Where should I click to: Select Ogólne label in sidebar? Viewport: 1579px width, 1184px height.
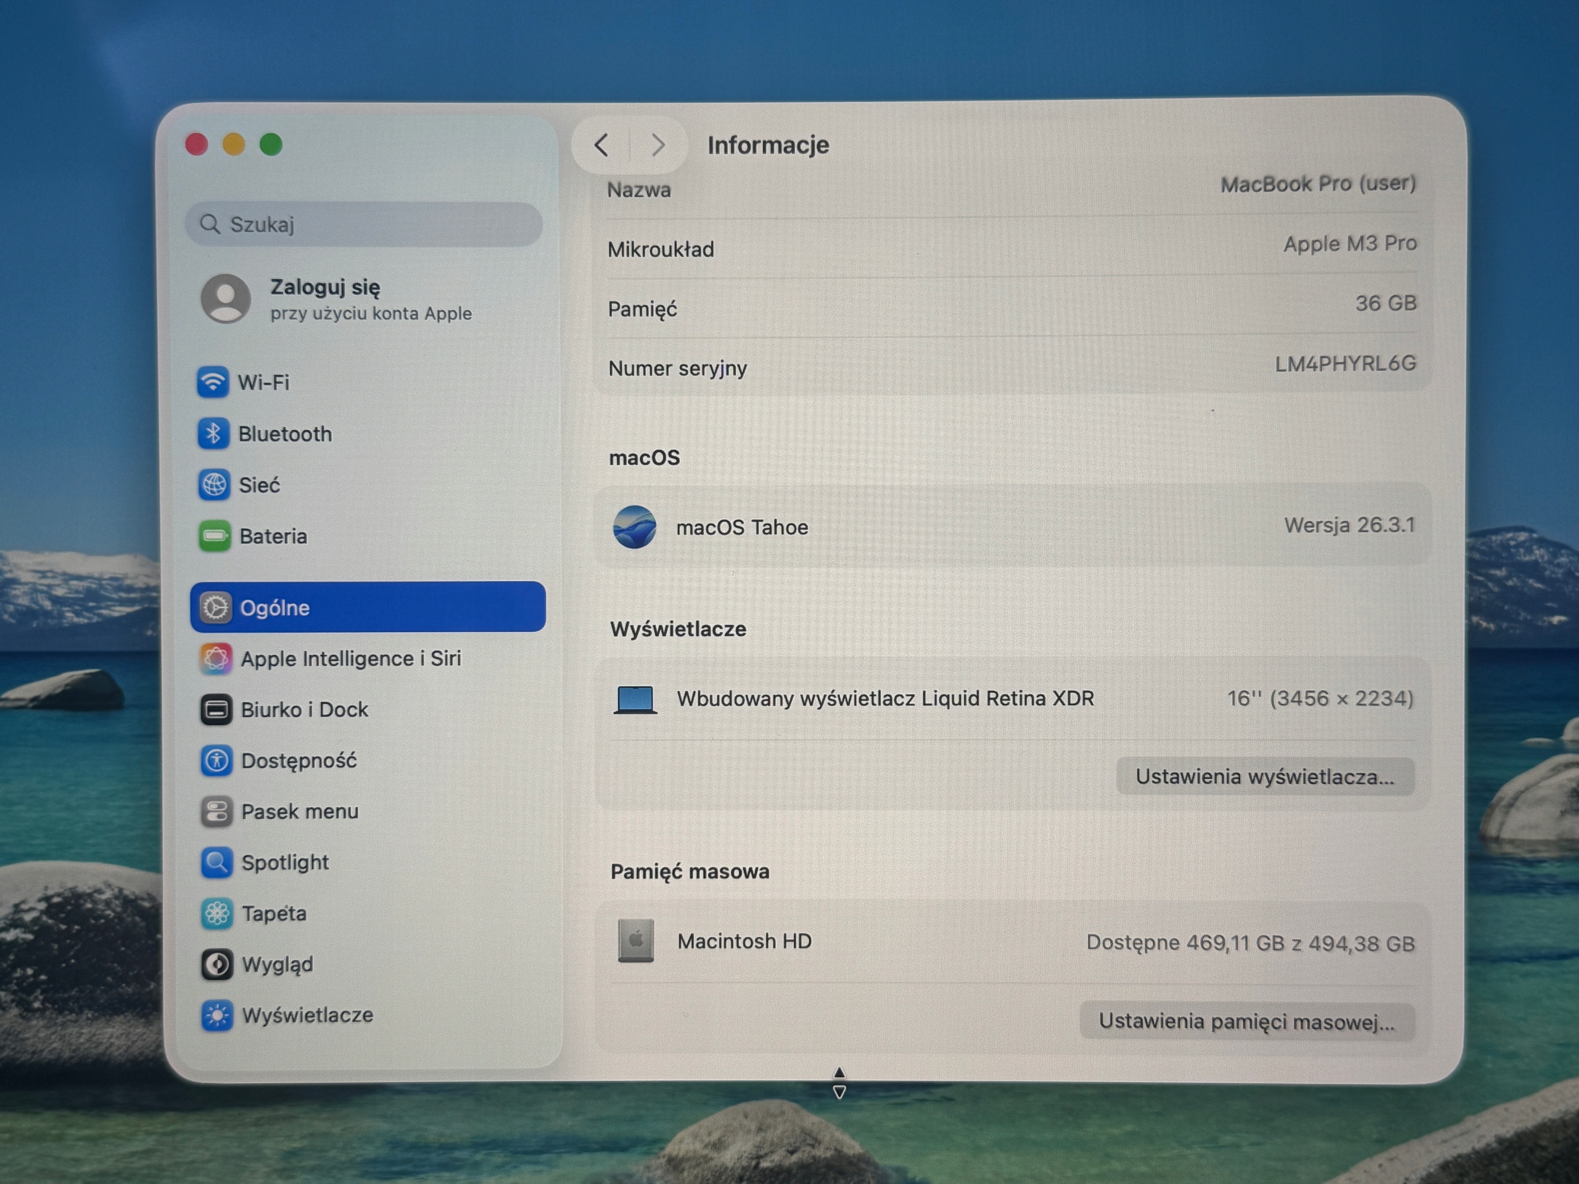[275, 608]
